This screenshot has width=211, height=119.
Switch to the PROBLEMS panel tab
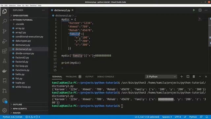point(74,76)
